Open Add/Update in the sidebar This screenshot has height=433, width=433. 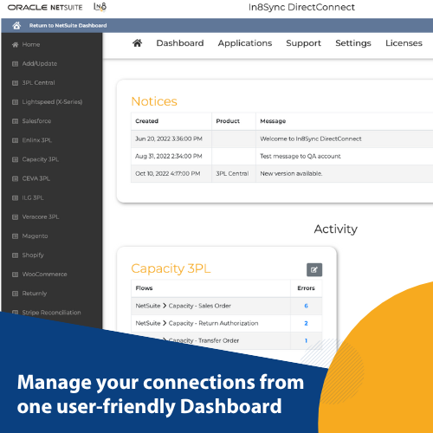coord(40,64)
